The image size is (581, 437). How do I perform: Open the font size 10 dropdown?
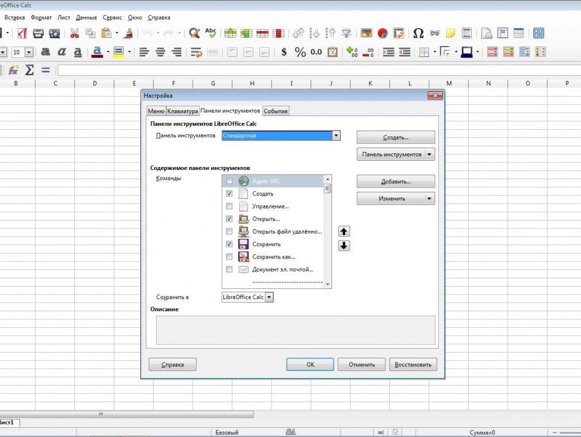(x=29, y=52)
